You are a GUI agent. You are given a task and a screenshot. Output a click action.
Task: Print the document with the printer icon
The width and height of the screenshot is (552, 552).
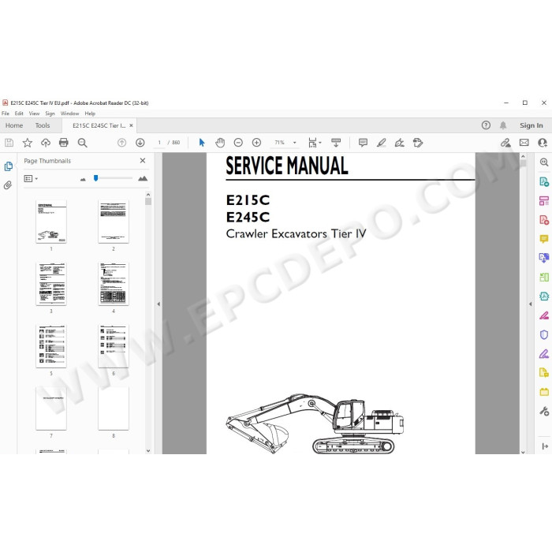[64, 143]
